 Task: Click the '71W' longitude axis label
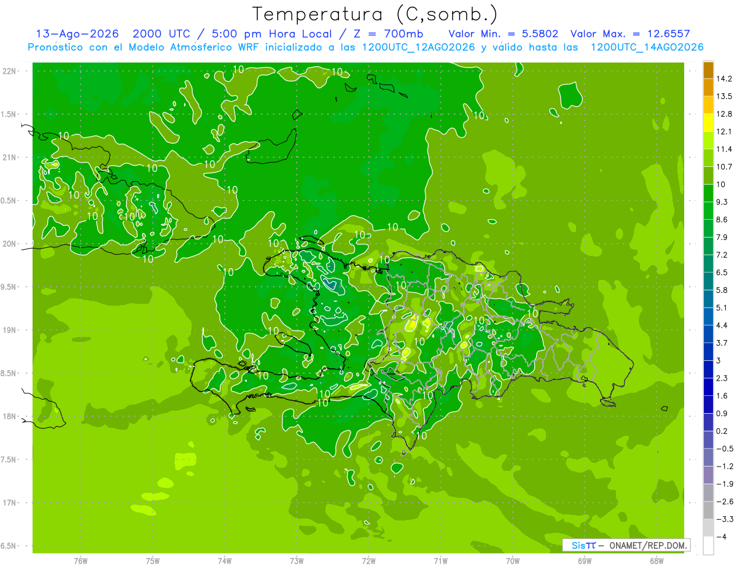coord(440,561)
